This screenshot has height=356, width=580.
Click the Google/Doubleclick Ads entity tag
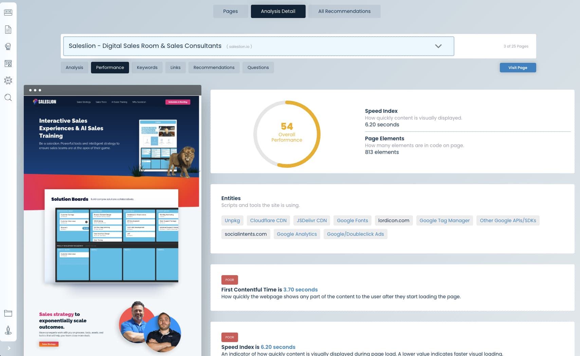click(x=356, y=234)
